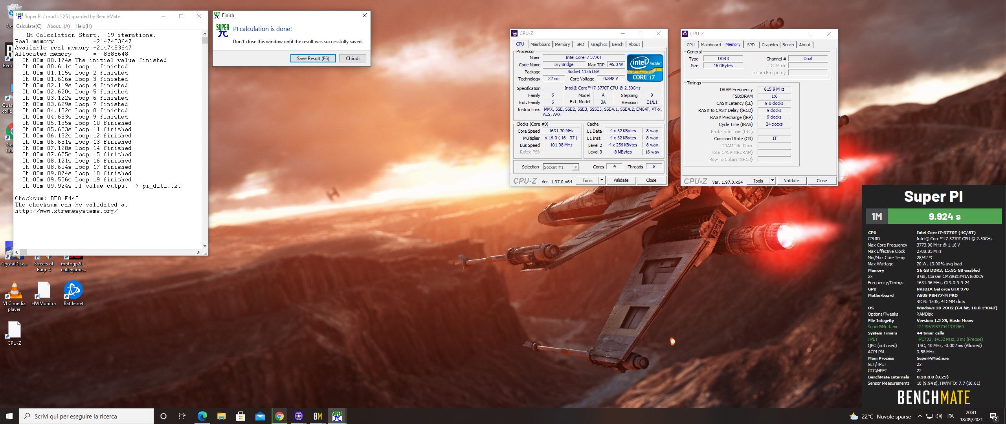Click Close button in CPU-Z CPU window
Image resolution: width=1006 pixels, height=424 pixels.
click(x=651, y=180)
